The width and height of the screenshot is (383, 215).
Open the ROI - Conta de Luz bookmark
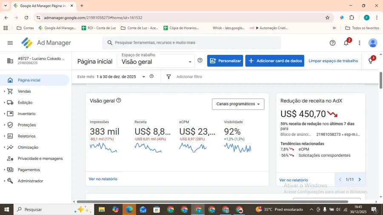(99, 28)
